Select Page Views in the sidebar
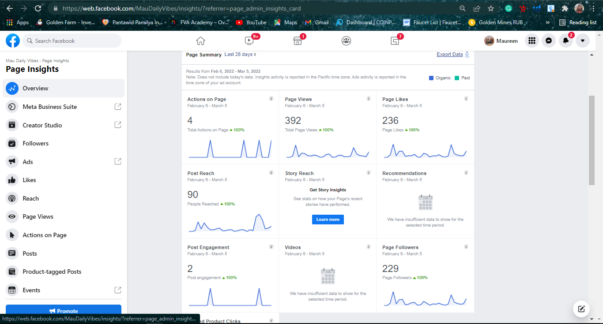 (64, 216)
